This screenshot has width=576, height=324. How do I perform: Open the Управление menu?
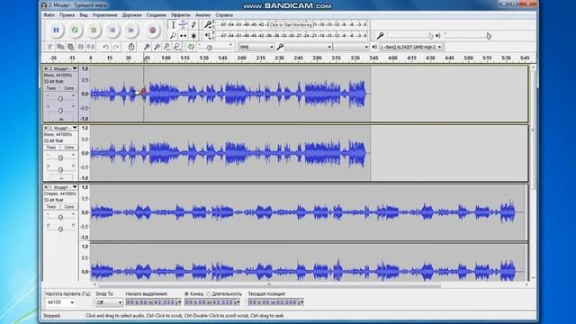click(x=104, y=15)
